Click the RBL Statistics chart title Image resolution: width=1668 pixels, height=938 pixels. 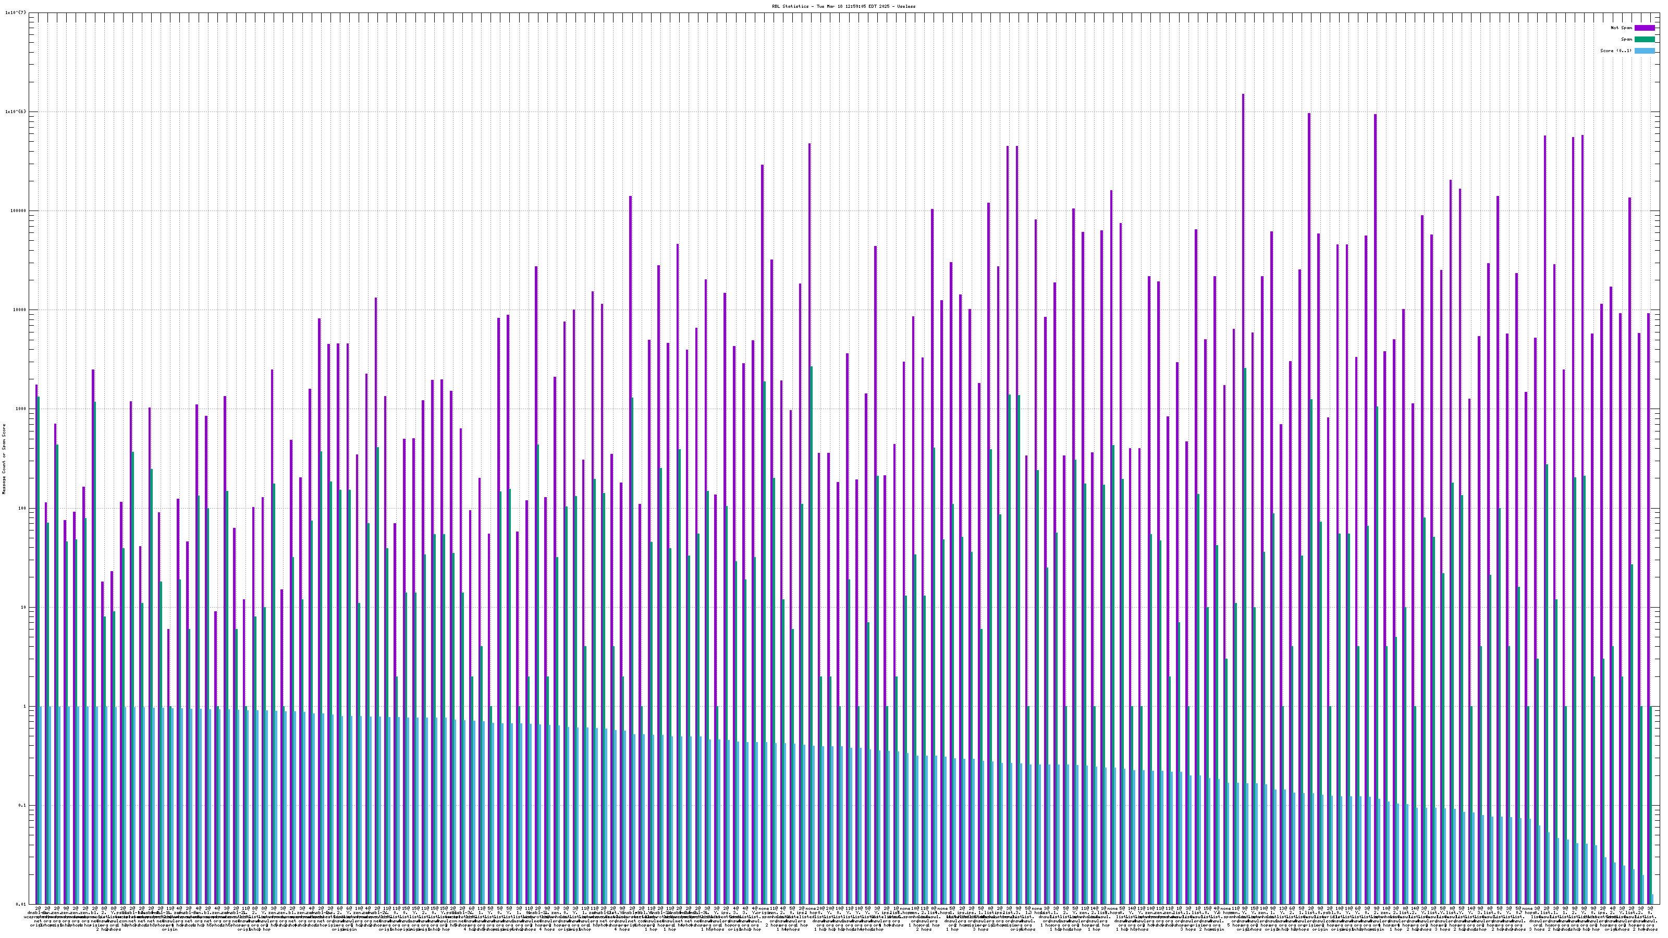[x=843, y=6]
